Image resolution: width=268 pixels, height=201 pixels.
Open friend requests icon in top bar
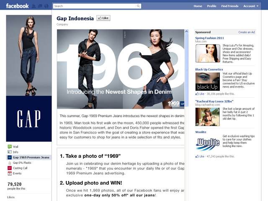(34, 6)
